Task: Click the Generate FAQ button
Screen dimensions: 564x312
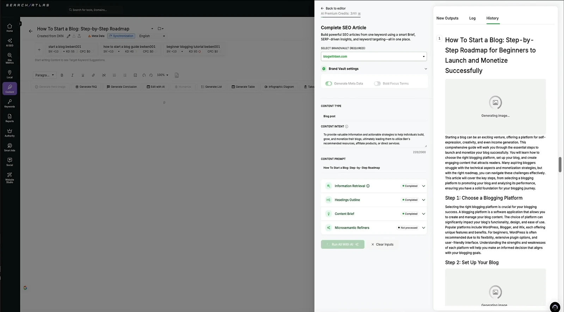Action: 86,87
